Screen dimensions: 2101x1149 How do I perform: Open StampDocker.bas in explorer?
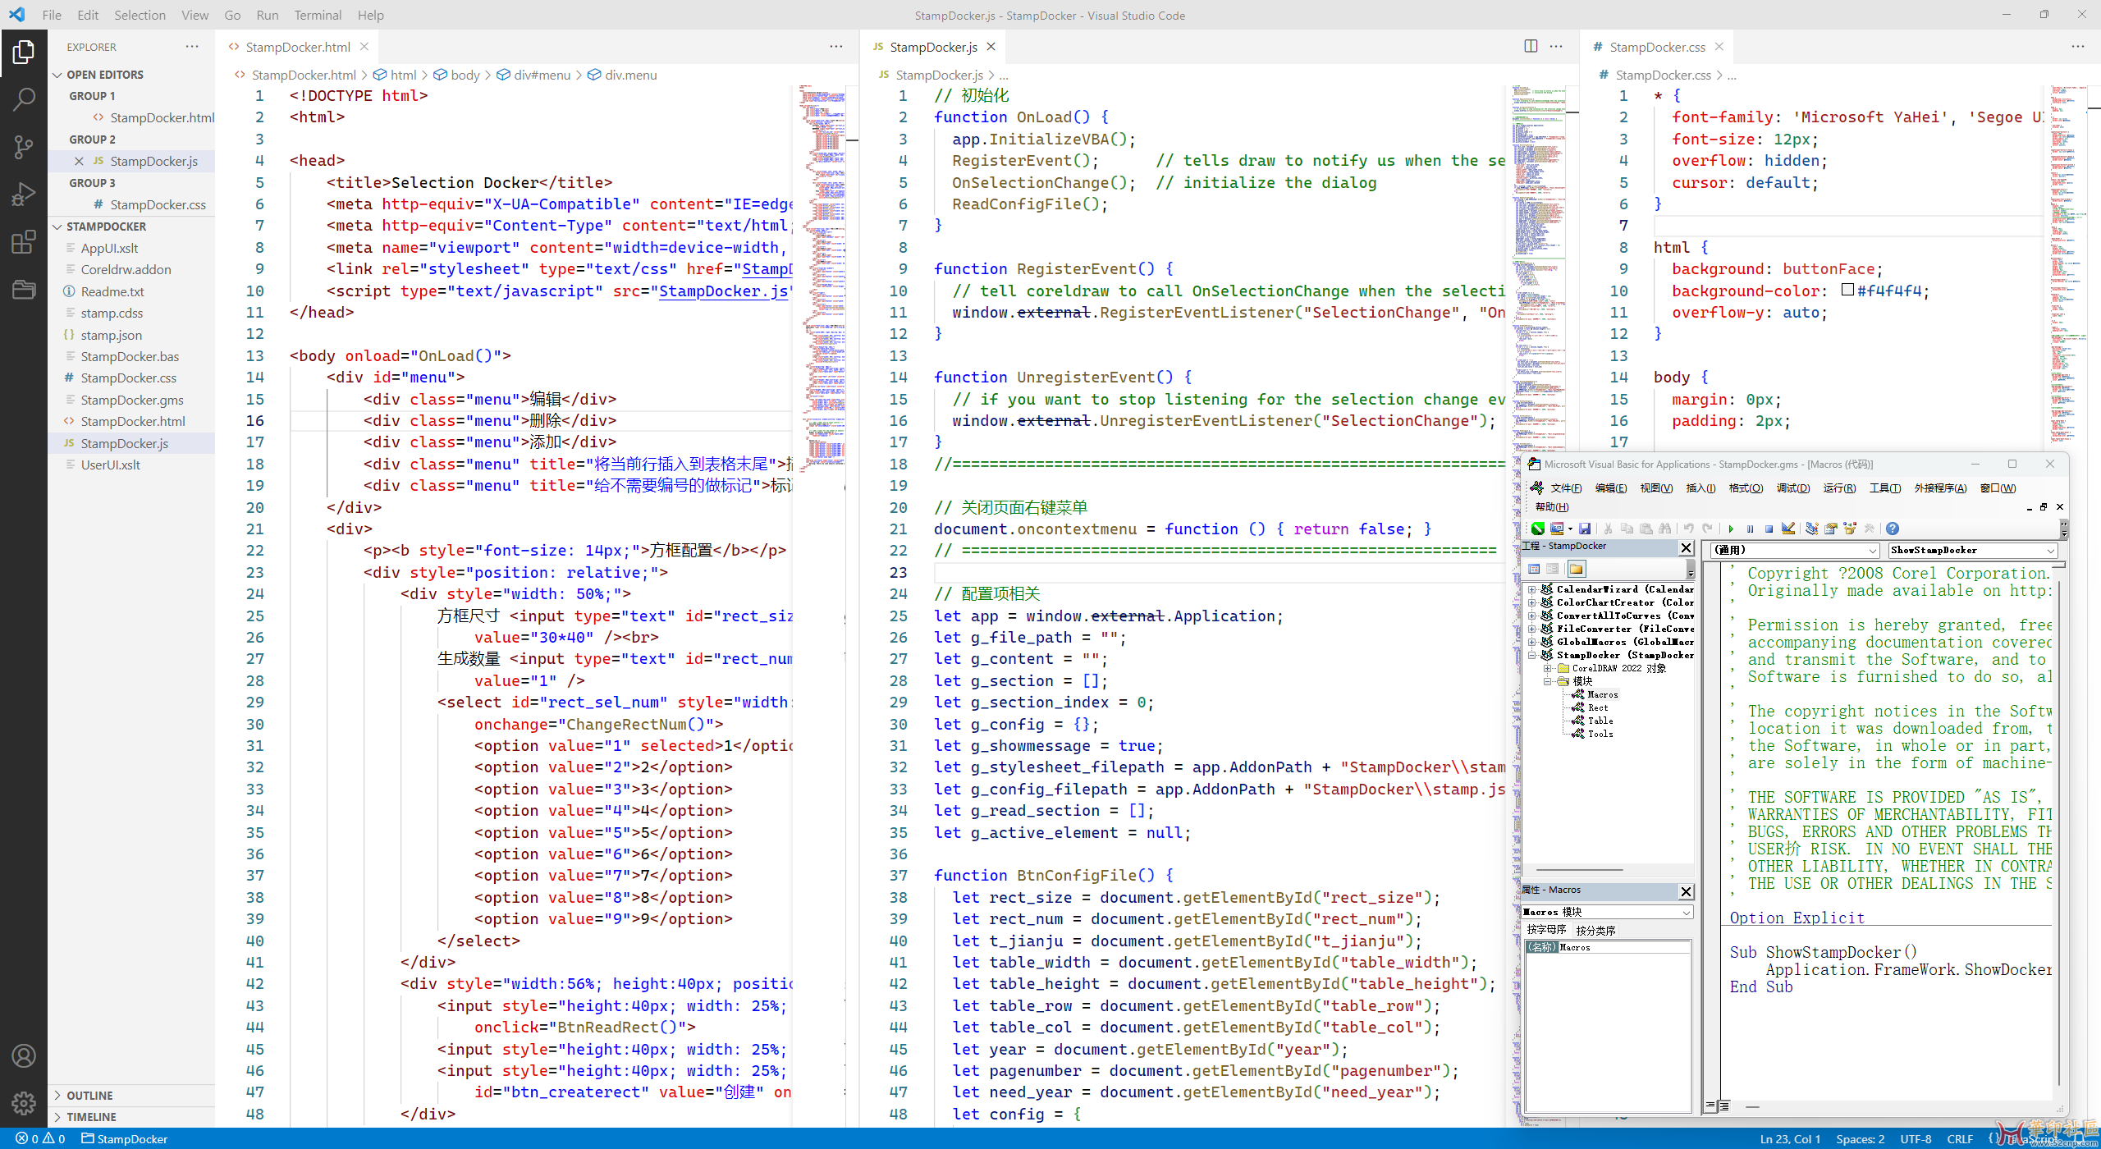(130, 356)
